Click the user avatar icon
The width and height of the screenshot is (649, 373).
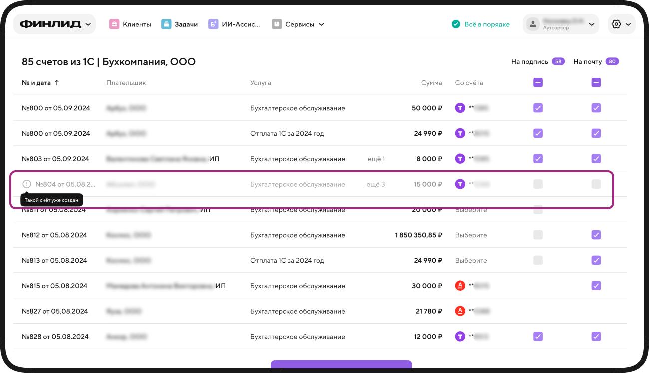pos(533,24)
